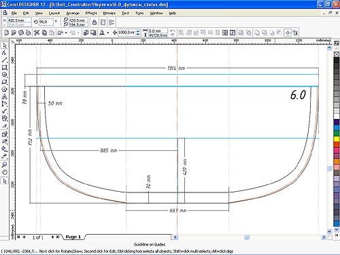The height and width of the screenshot is (255, 340).
Task: Click the Save icon in toolbar
Action: [x=21, y=33]
